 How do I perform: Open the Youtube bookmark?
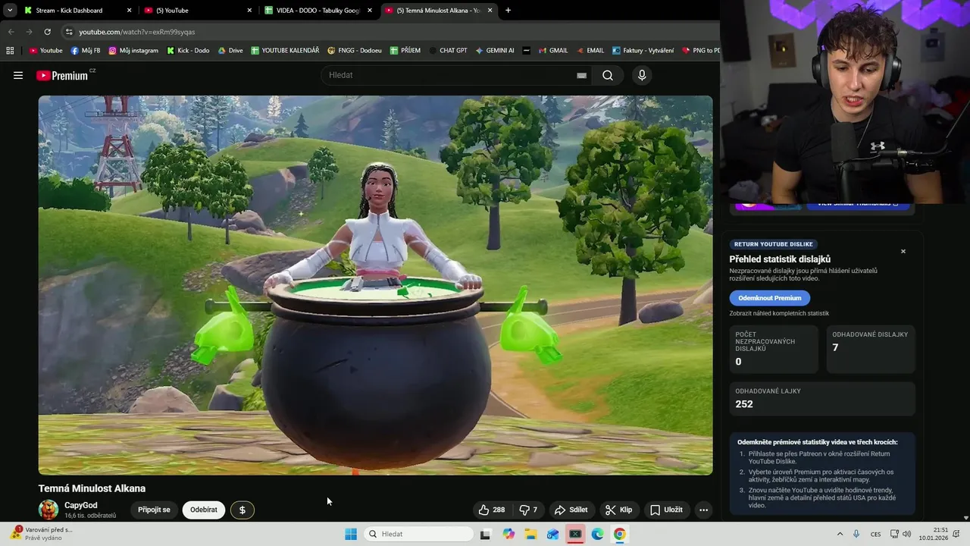45,51
